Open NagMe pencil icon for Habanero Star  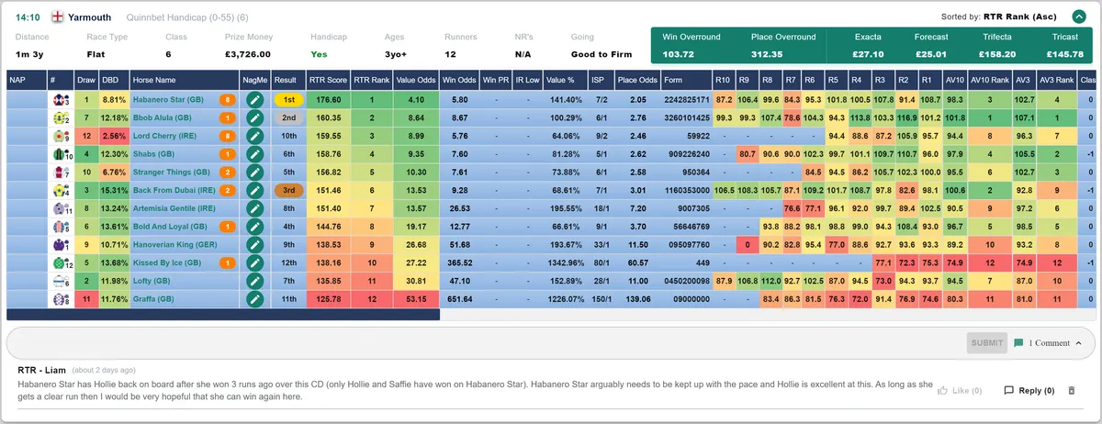pos(255,99)
